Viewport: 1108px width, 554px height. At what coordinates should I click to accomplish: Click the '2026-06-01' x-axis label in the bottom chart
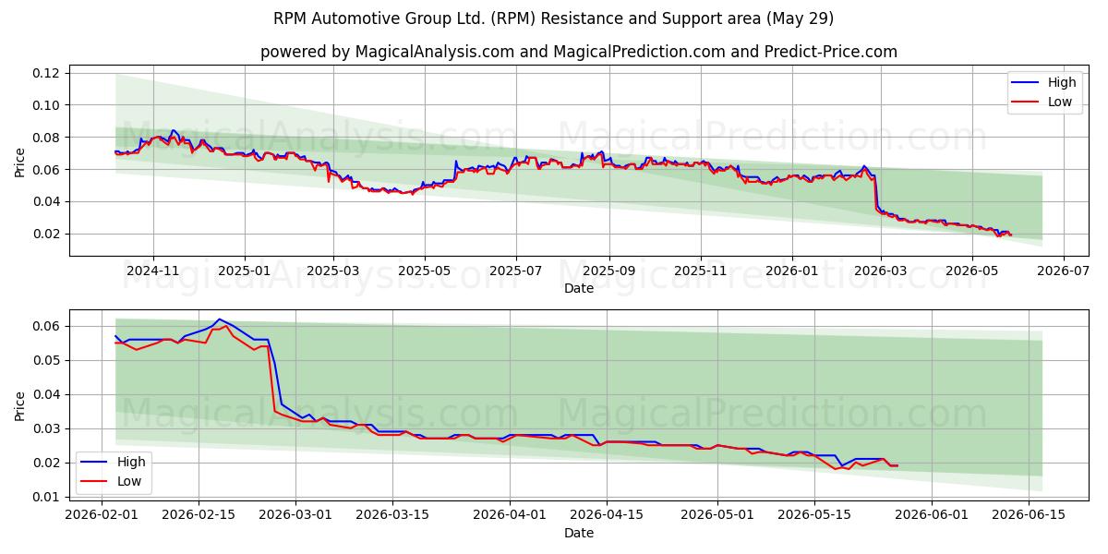932,516
